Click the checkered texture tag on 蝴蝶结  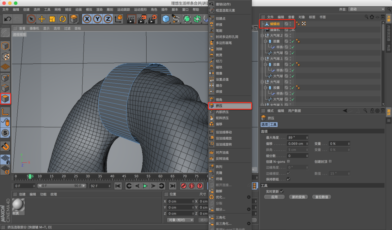[303, 24]
